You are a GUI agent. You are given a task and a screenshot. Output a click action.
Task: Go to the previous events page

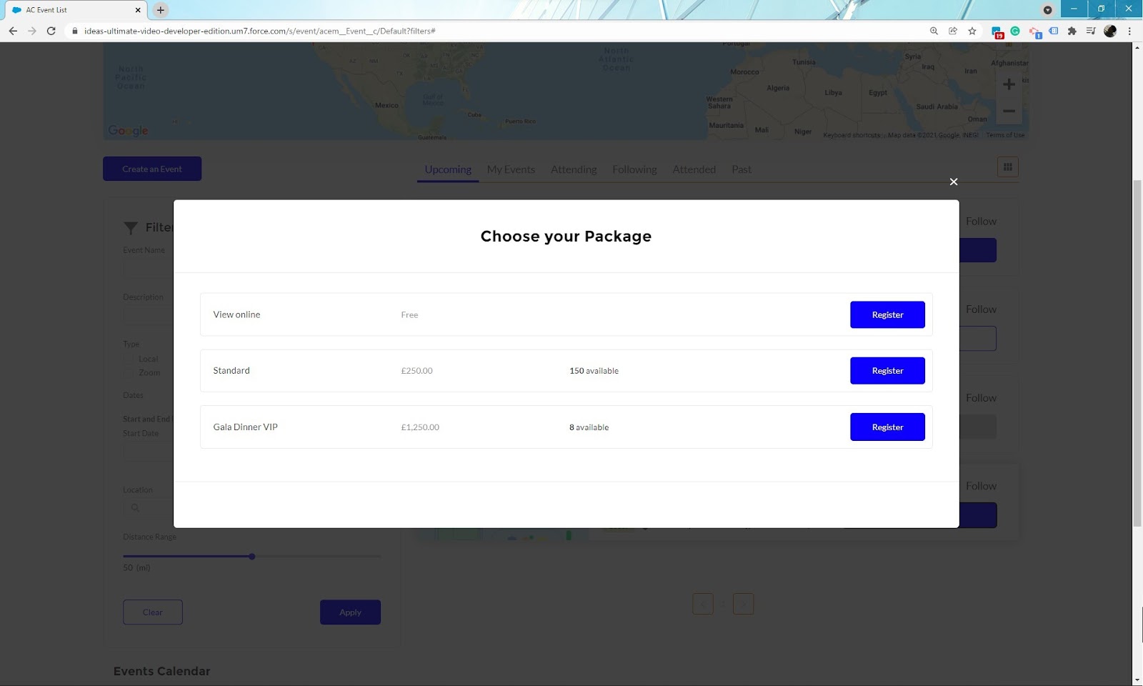pos(703,604)
